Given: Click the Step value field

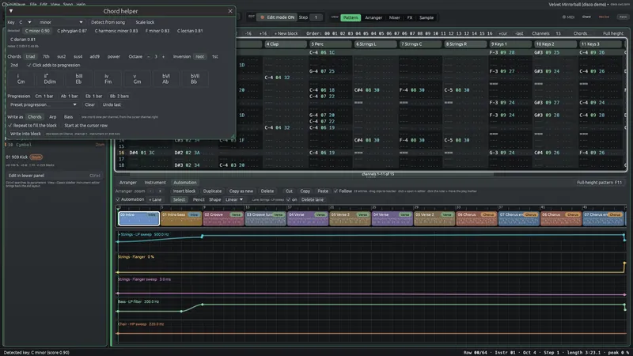Looking at the screenshot, I should [x=316, y=17].
